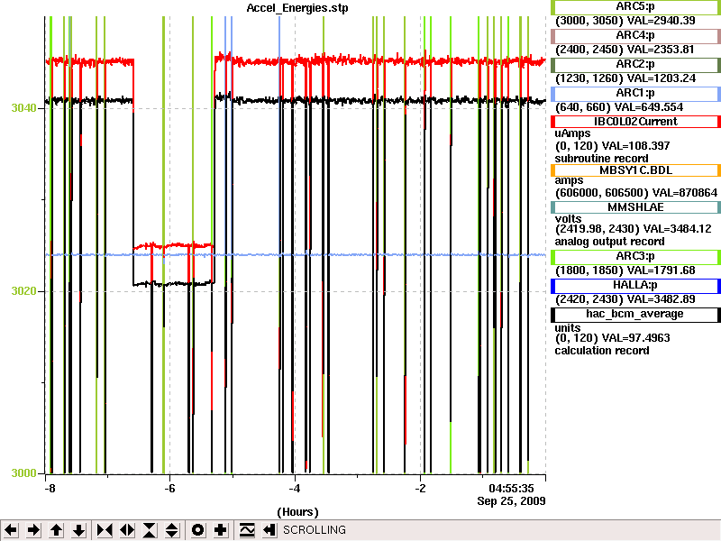Screen dimensions: 721x541
Task: Select the HALLA:p curve in the legend
Action: click(635, 286)
